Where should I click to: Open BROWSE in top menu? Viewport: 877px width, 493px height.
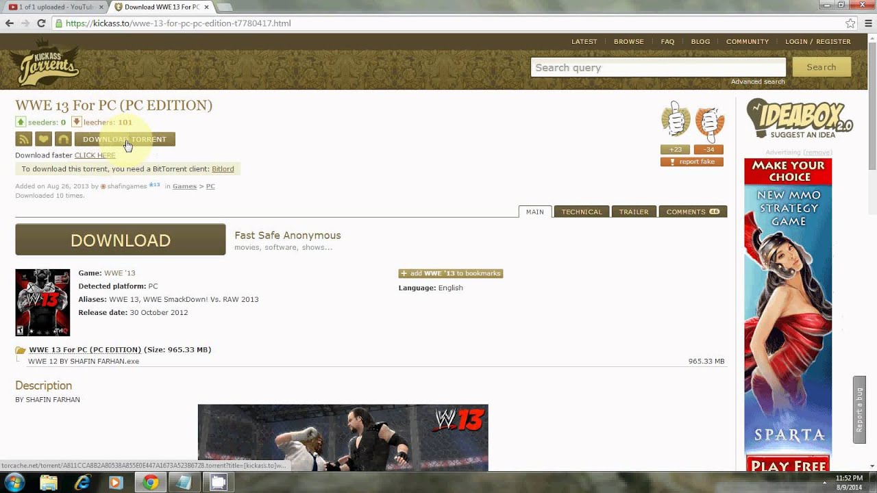(629, 42)
